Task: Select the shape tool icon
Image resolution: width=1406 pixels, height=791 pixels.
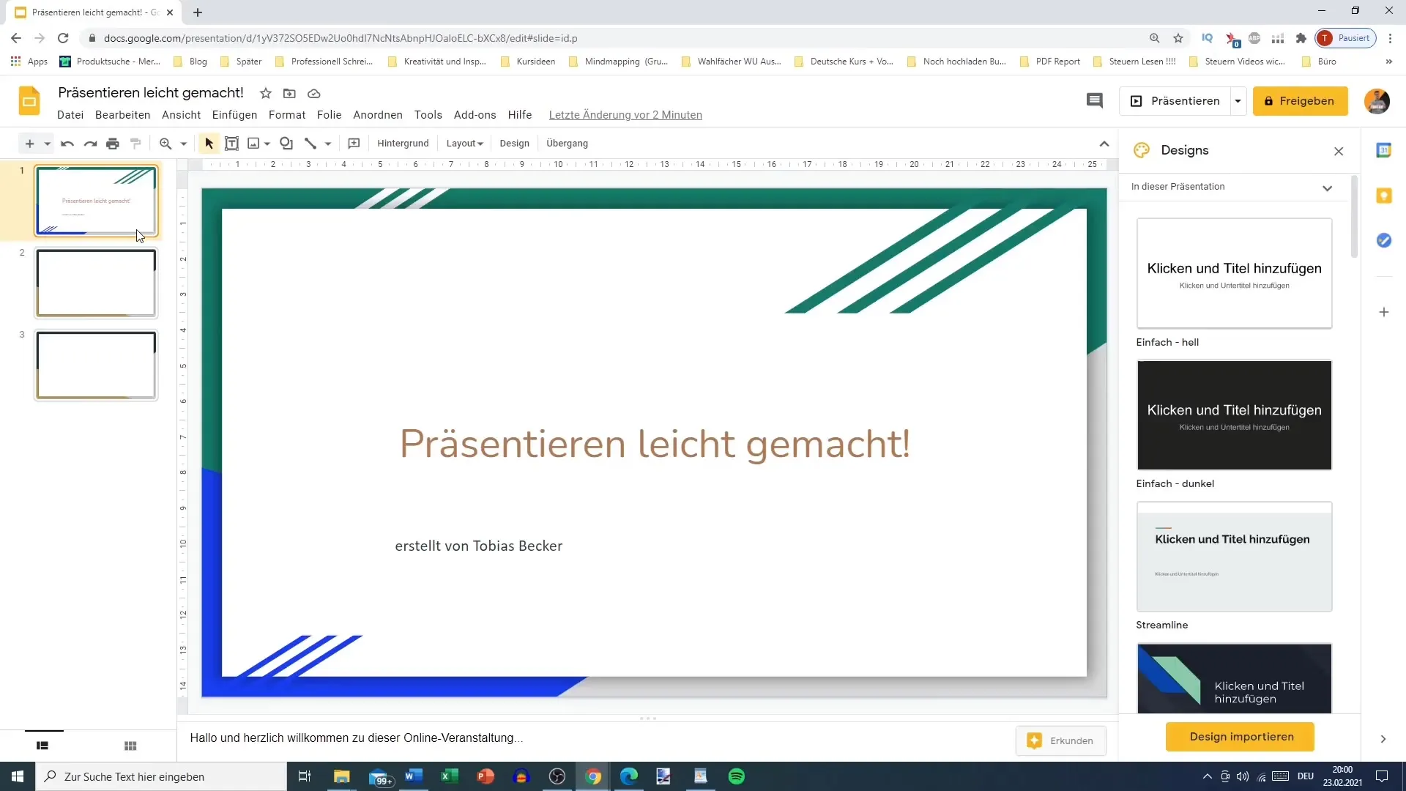Action: coord(286,144)
